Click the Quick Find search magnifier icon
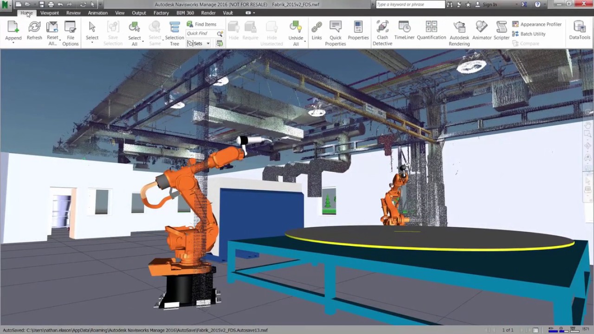Viewport: 594px width, 334px height. point(220,34)
